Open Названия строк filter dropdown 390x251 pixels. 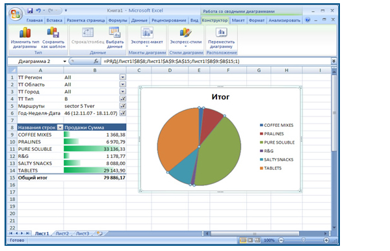(x=60, y=127)
